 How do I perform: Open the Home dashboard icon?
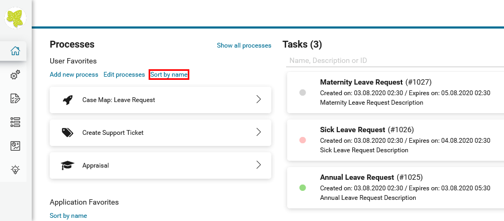point(15,51)
